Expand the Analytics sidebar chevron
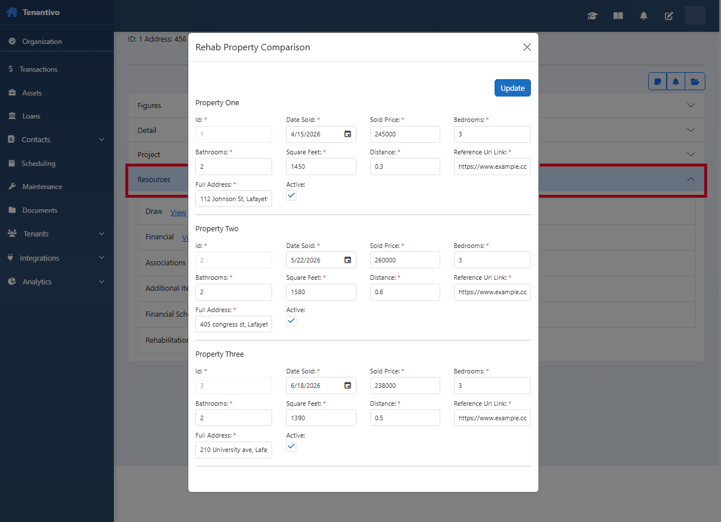The height and width of the screenshot is (522, 721). pos(102,282)
